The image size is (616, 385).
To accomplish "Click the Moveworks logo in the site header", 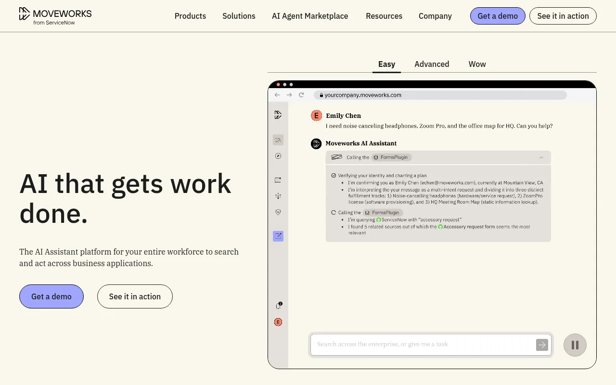I will pos(55,16).
